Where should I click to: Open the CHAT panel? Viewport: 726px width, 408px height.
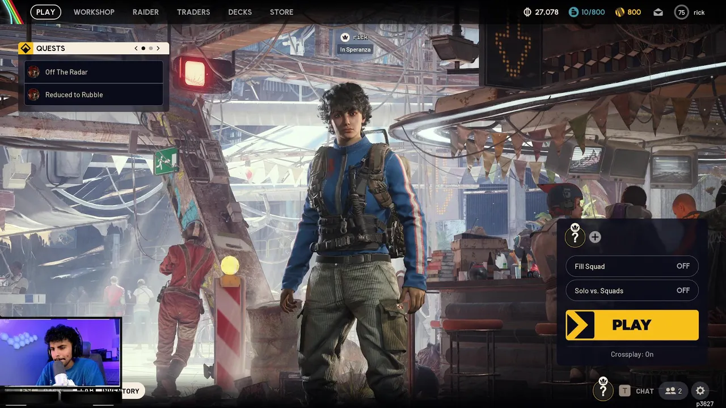pos(645,391)
